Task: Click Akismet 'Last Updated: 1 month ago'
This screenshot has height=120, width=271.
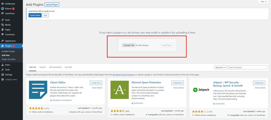Action: pyautogui.click(x=173, y=111)
